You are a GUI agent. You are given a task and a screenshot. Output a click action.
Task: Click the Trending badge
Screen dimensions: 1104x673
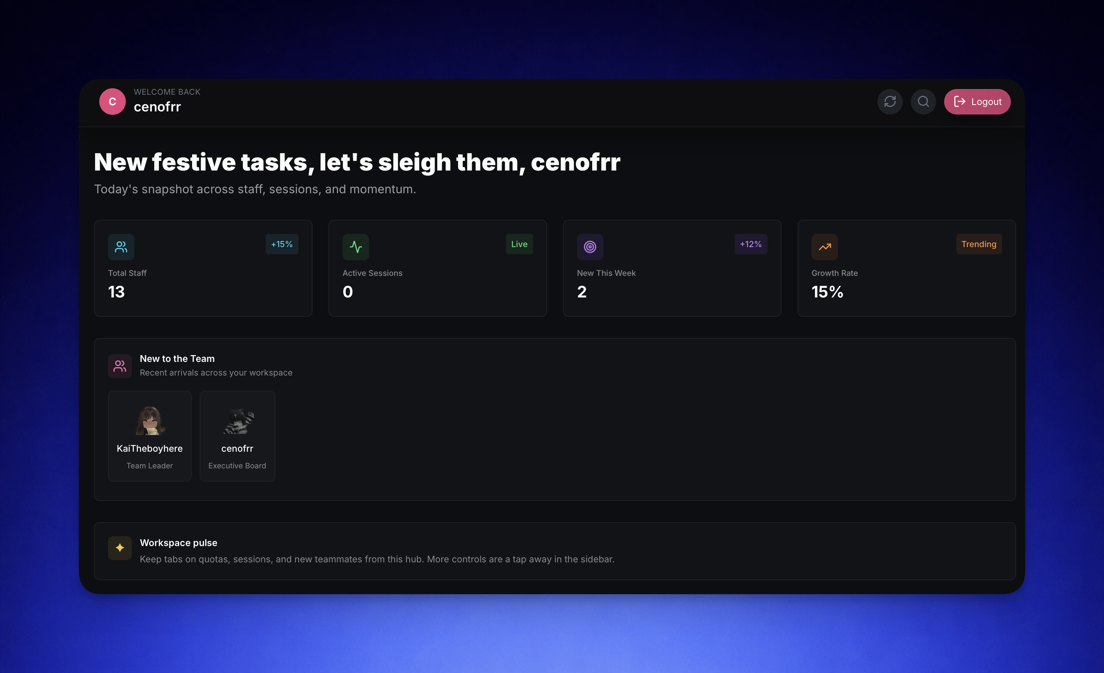coord(979,244)
